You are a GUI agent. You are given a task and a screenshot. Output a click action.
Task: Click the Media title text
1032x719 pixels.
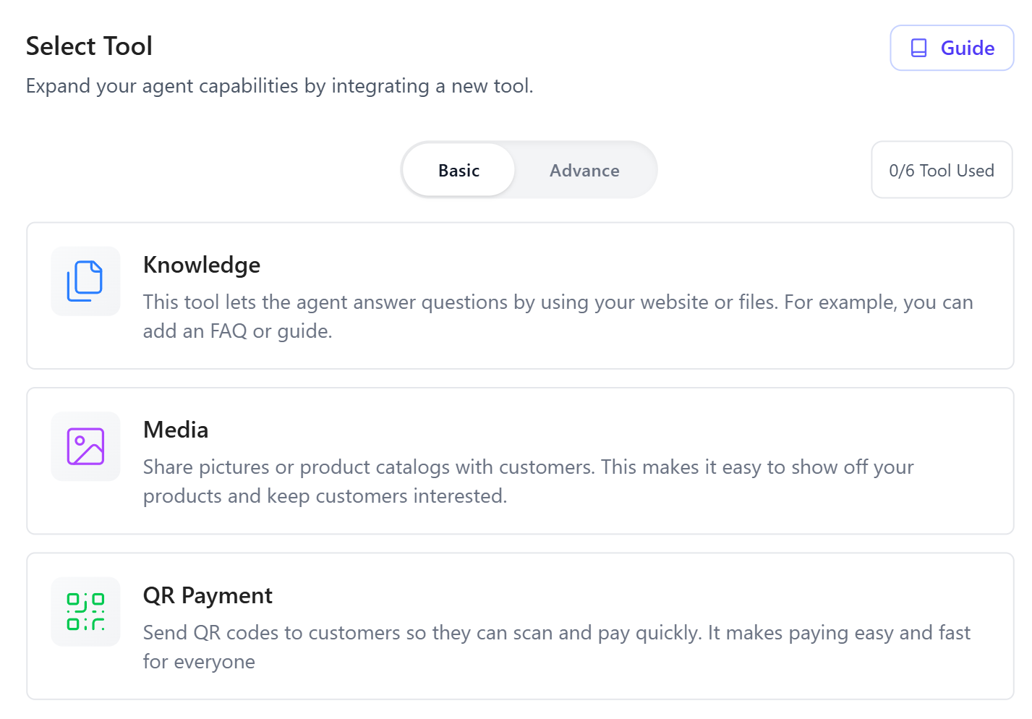176,430
